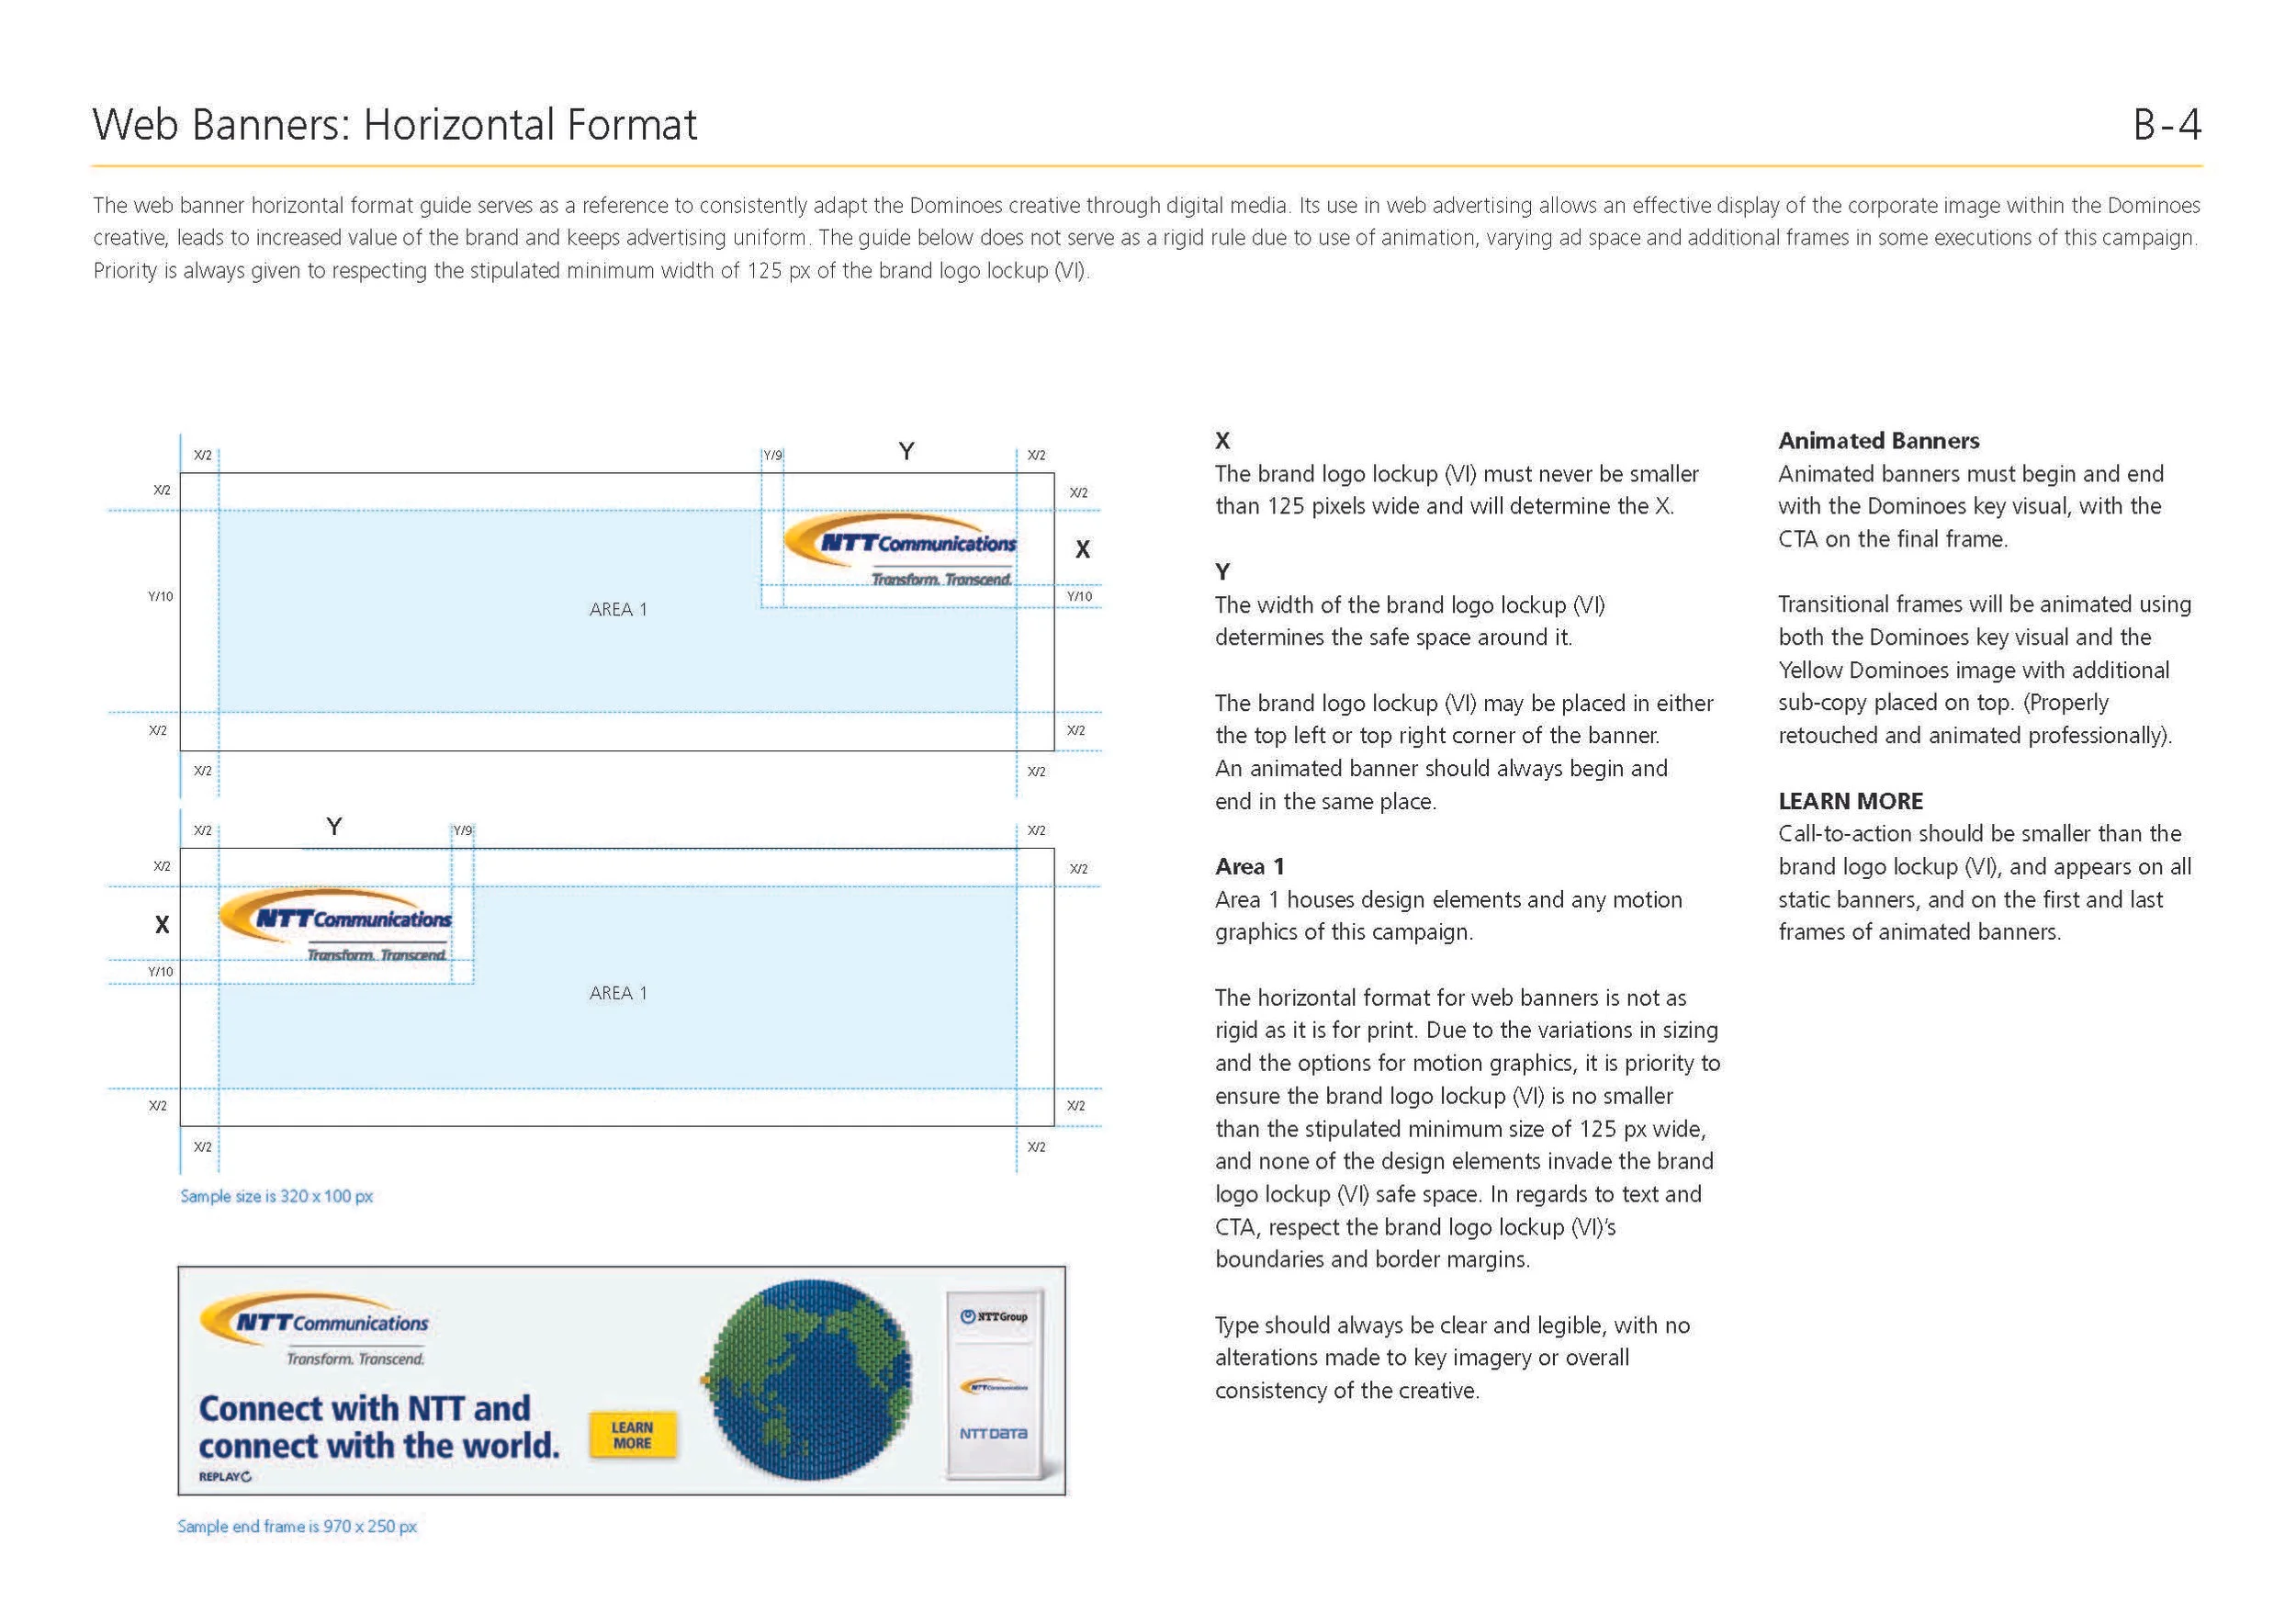Viewport: 2296px width, 1624px height.
Task: Click the bold 'LEARN MORE' section heading
Action: (x=1850, y=801)
